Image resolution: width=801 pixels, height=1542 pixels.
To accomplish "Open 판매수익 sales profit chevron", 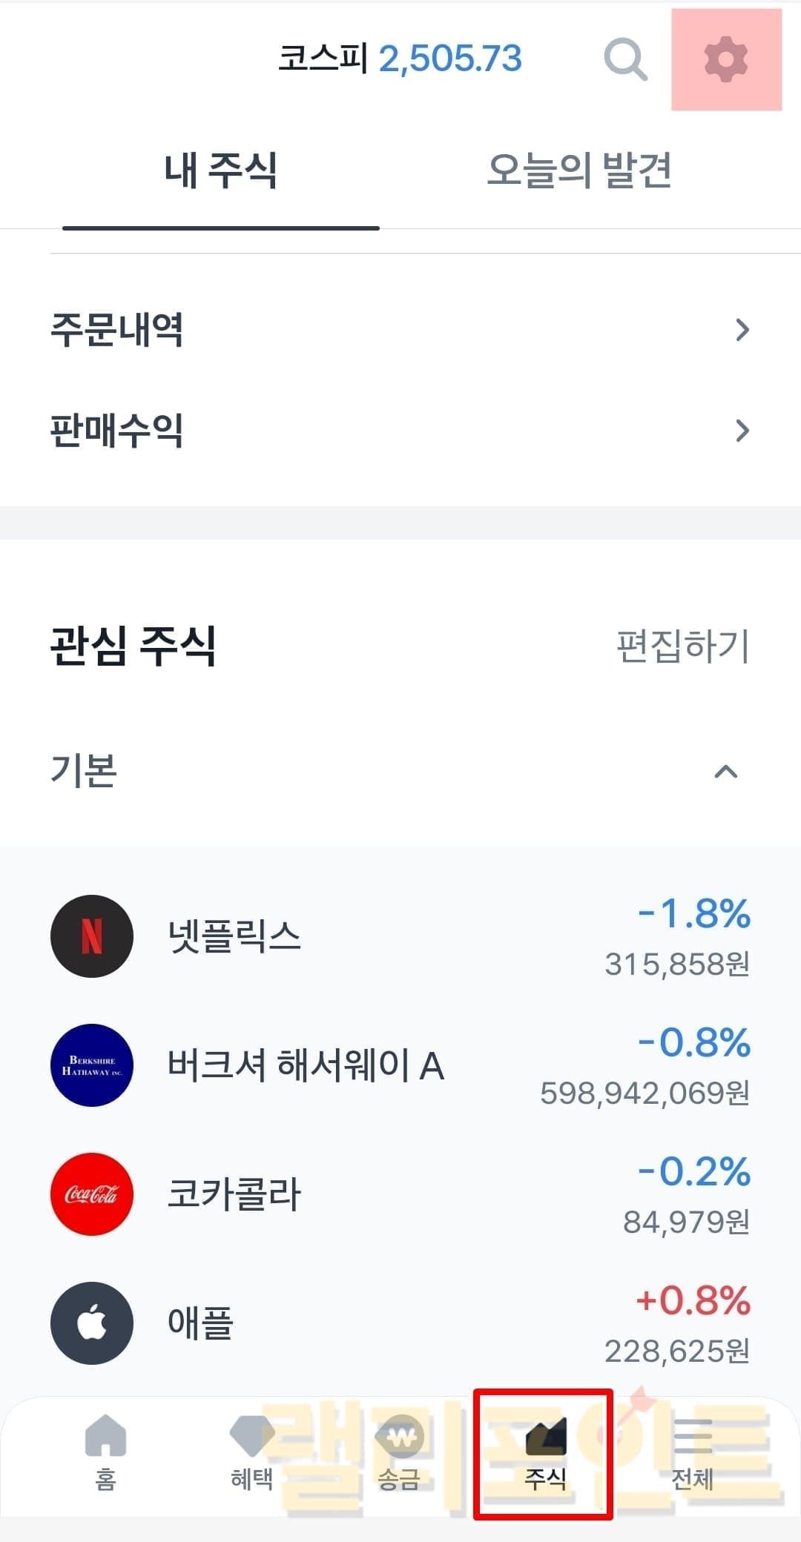I will pos(742,431).
